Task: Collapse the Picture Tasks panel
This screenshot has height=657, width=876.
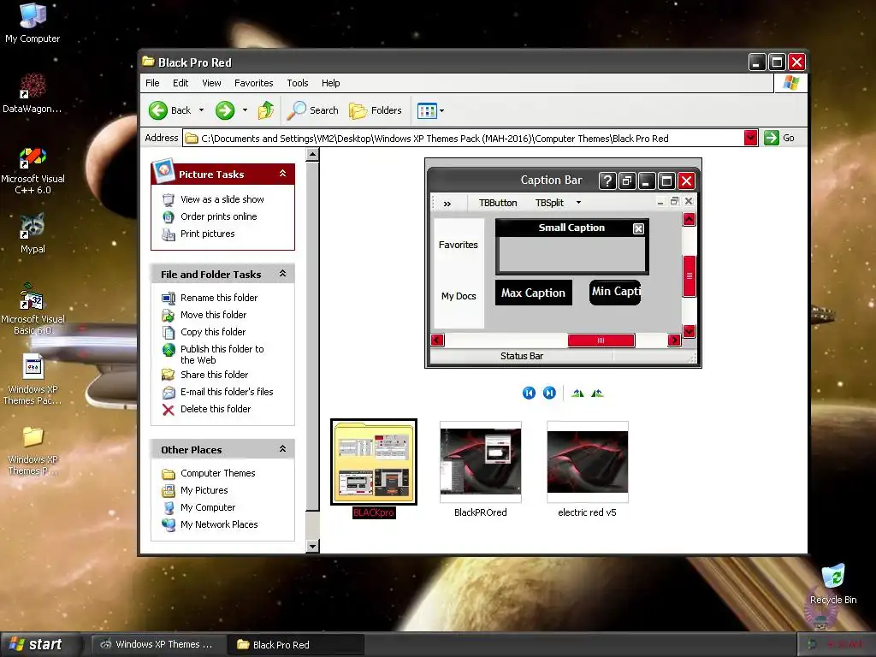Action: pos(282,174)
